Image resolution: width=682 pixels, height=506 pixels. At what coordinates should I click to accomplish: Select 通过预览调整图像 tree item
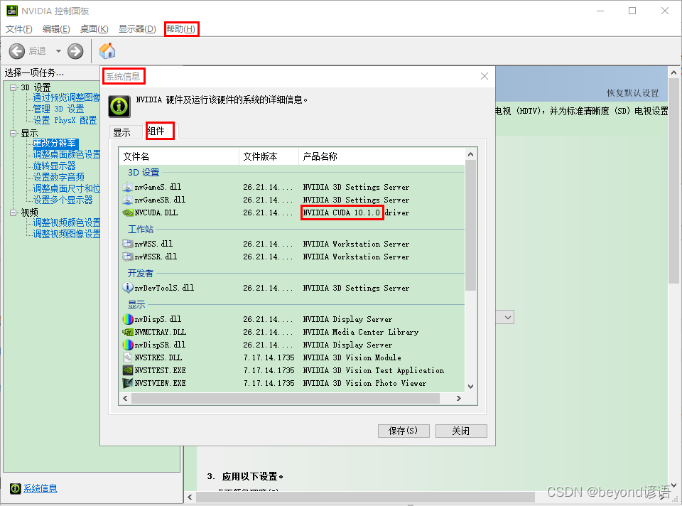[67, 97]
